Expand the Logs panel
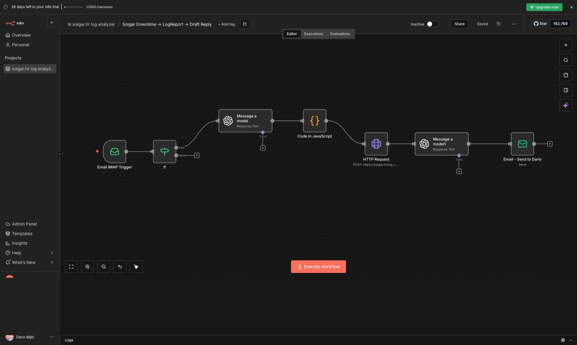Screen dimensions: 577x345 tap(570, 340)
